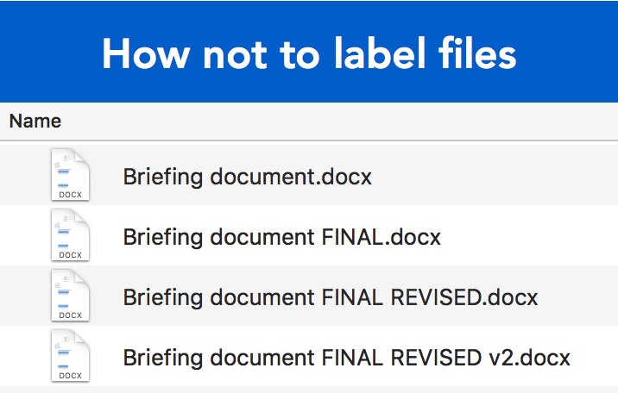Click the DOCX badge on the first file icon
The height and width of the screenshot is (393, 618).
point(71,195)
